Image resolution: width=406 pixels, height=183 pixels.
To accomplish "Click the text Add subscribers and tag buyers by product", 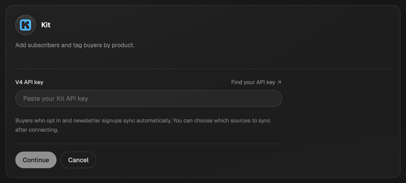I will [75, 45].
